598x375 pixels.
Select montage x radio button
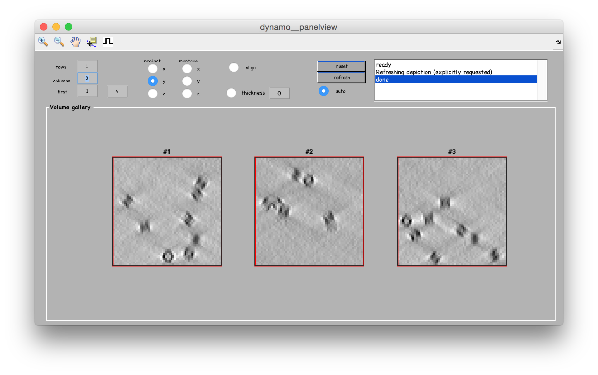(187, 69)
